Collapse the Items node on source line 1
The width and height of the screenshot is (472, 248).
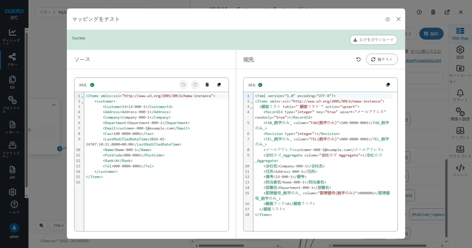point(82,97)
